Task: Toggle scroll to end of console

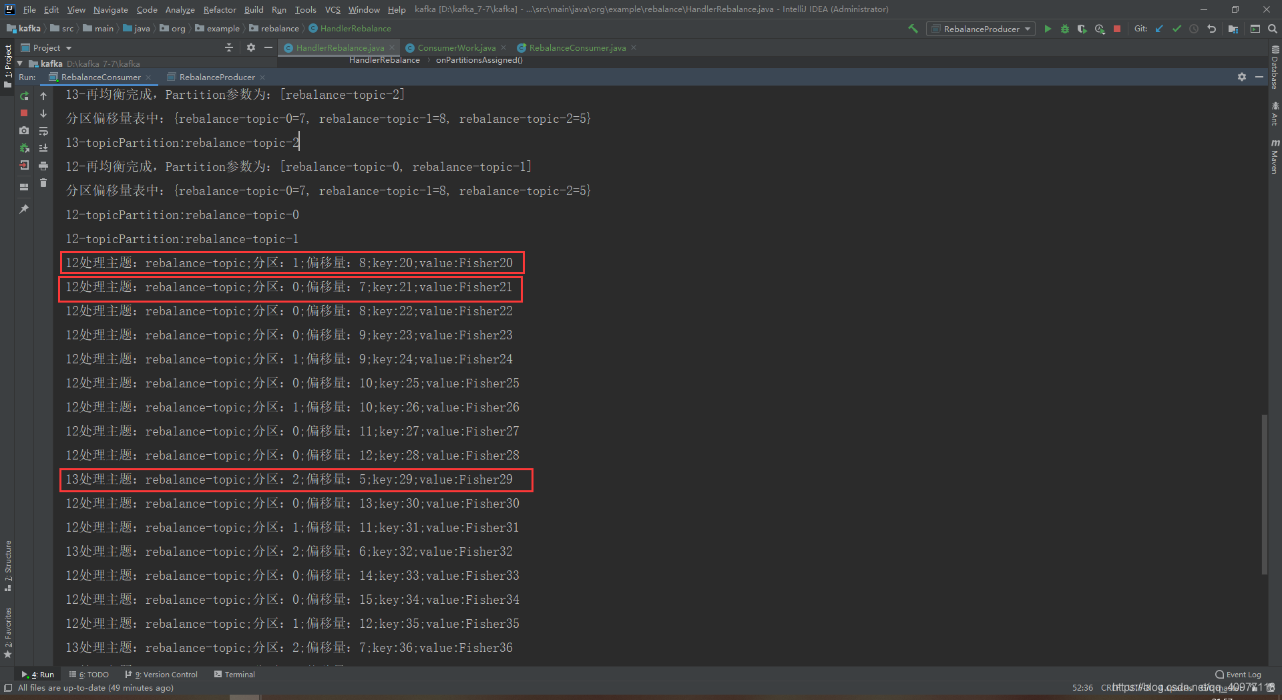Action: [43, 148]
